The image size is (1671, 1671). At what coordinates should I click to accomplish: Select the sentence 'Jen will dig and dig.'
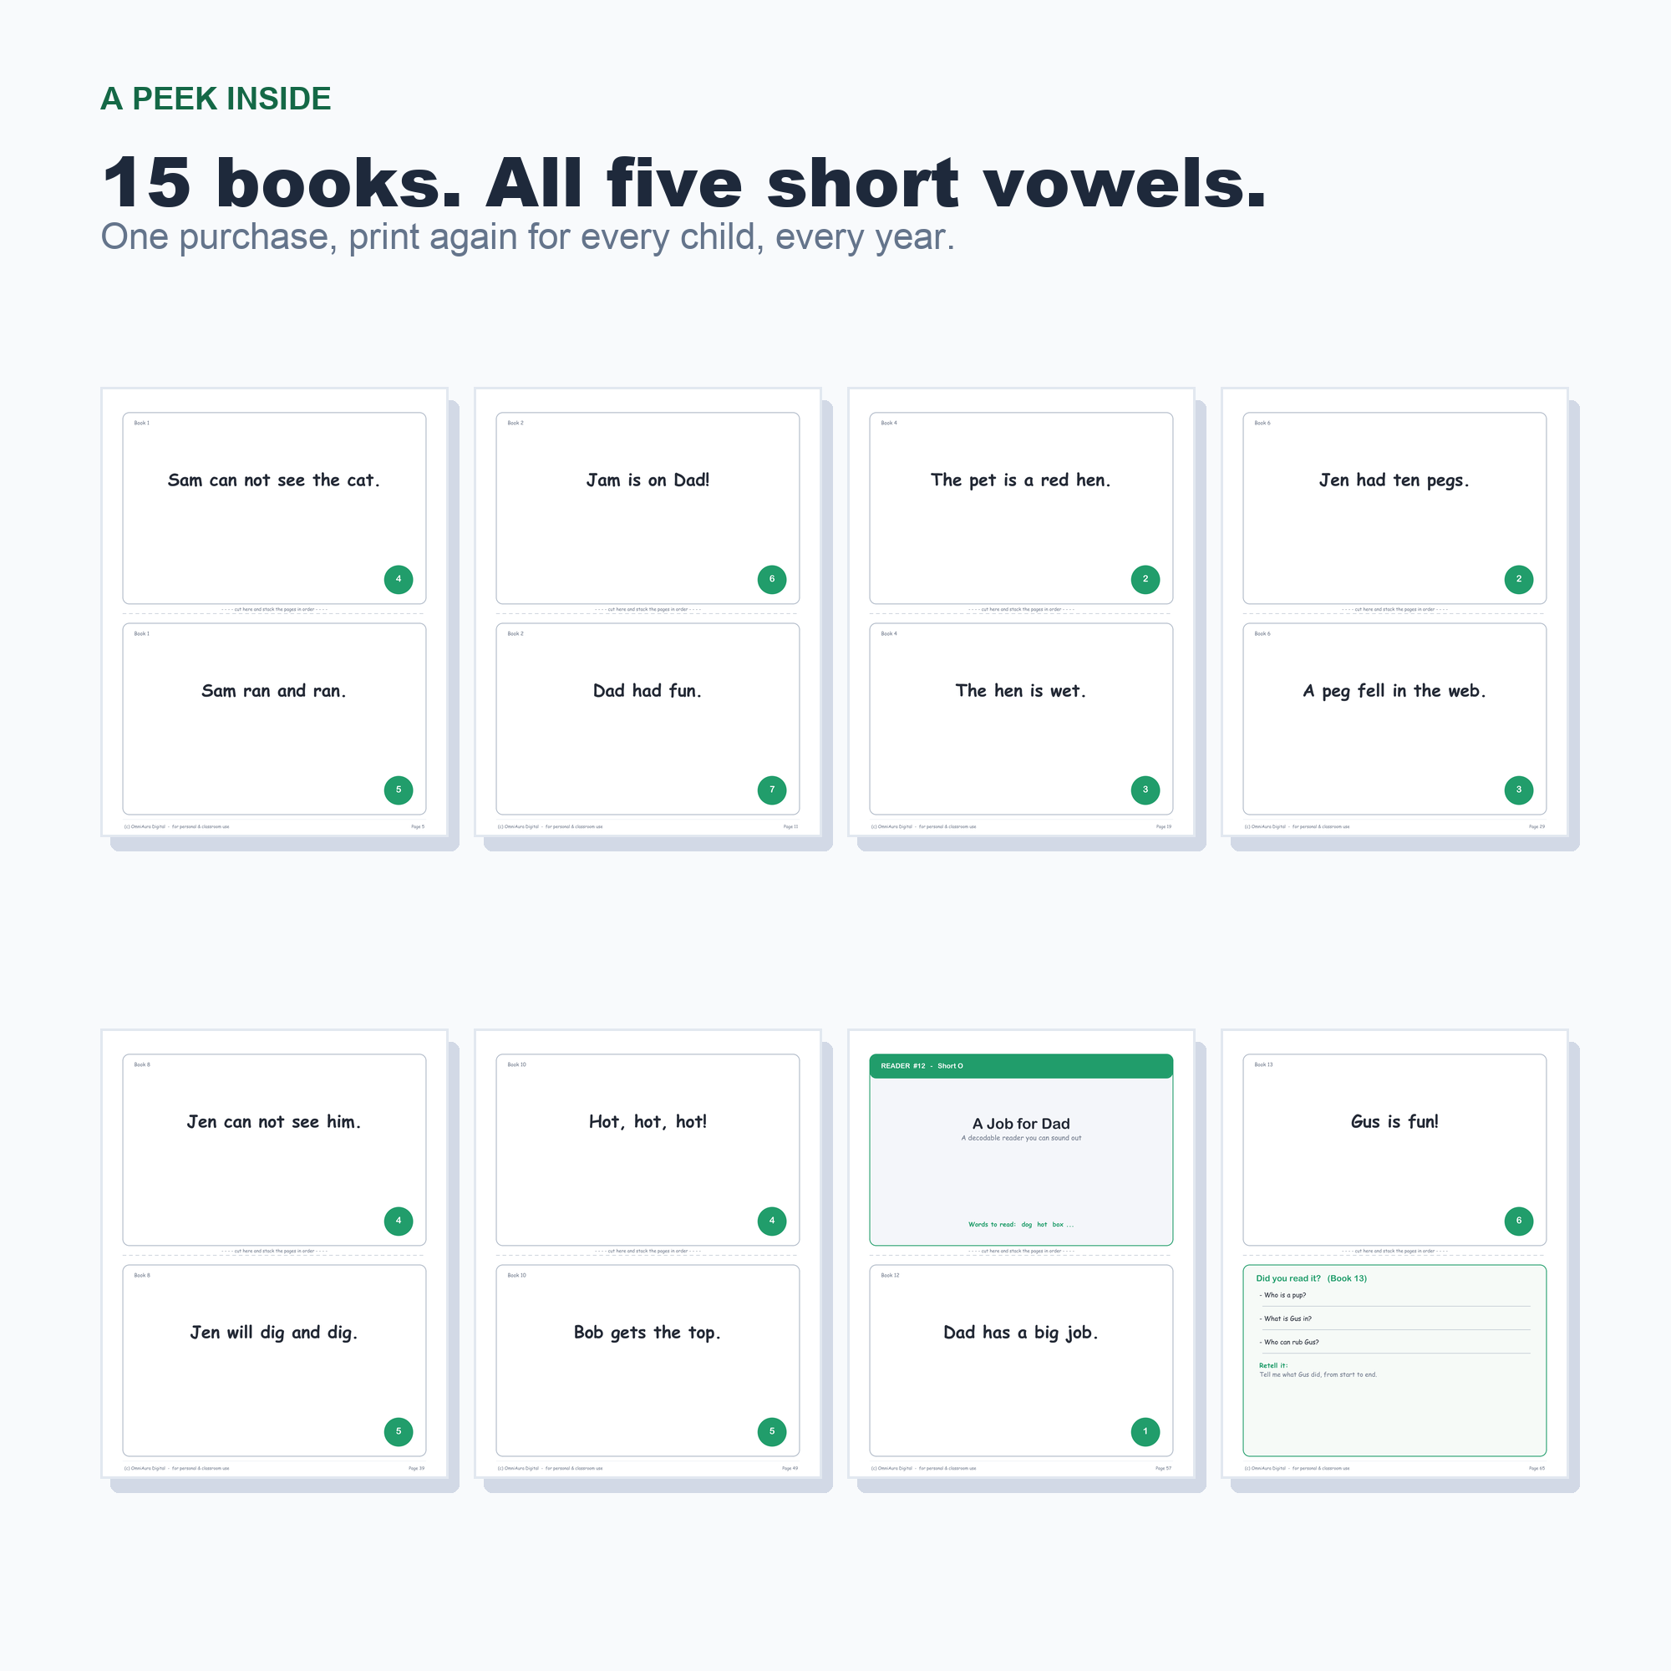pyautogui.click(x=274, y=1333)
